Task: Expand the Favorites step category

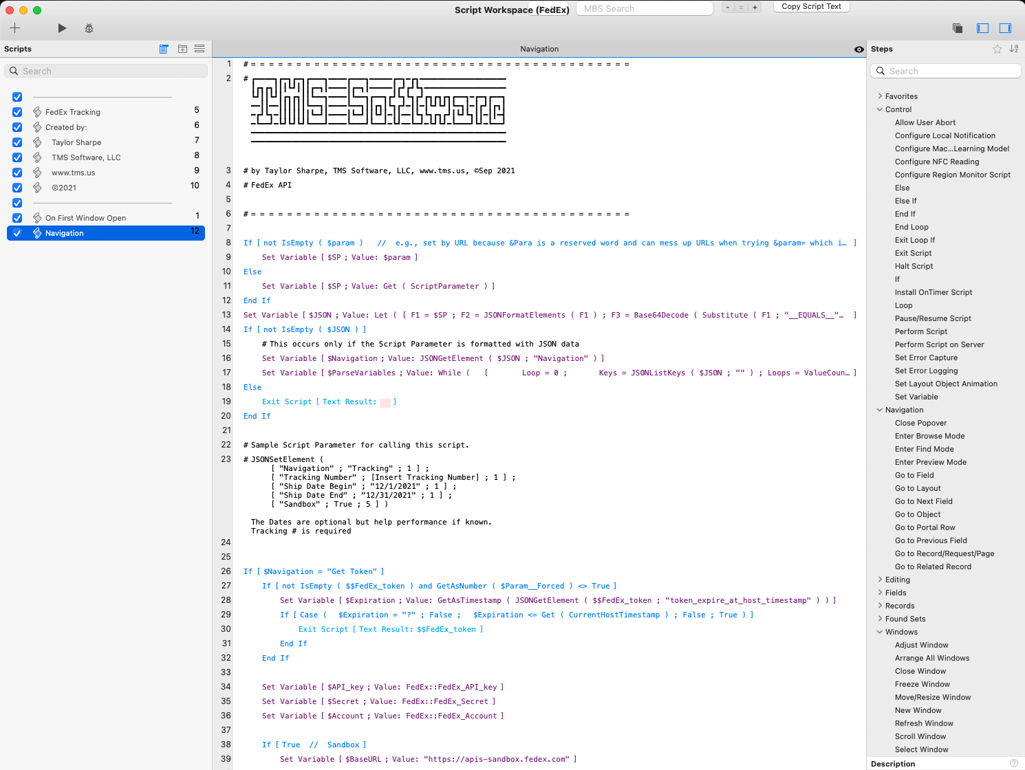Action: coord(880,96)
